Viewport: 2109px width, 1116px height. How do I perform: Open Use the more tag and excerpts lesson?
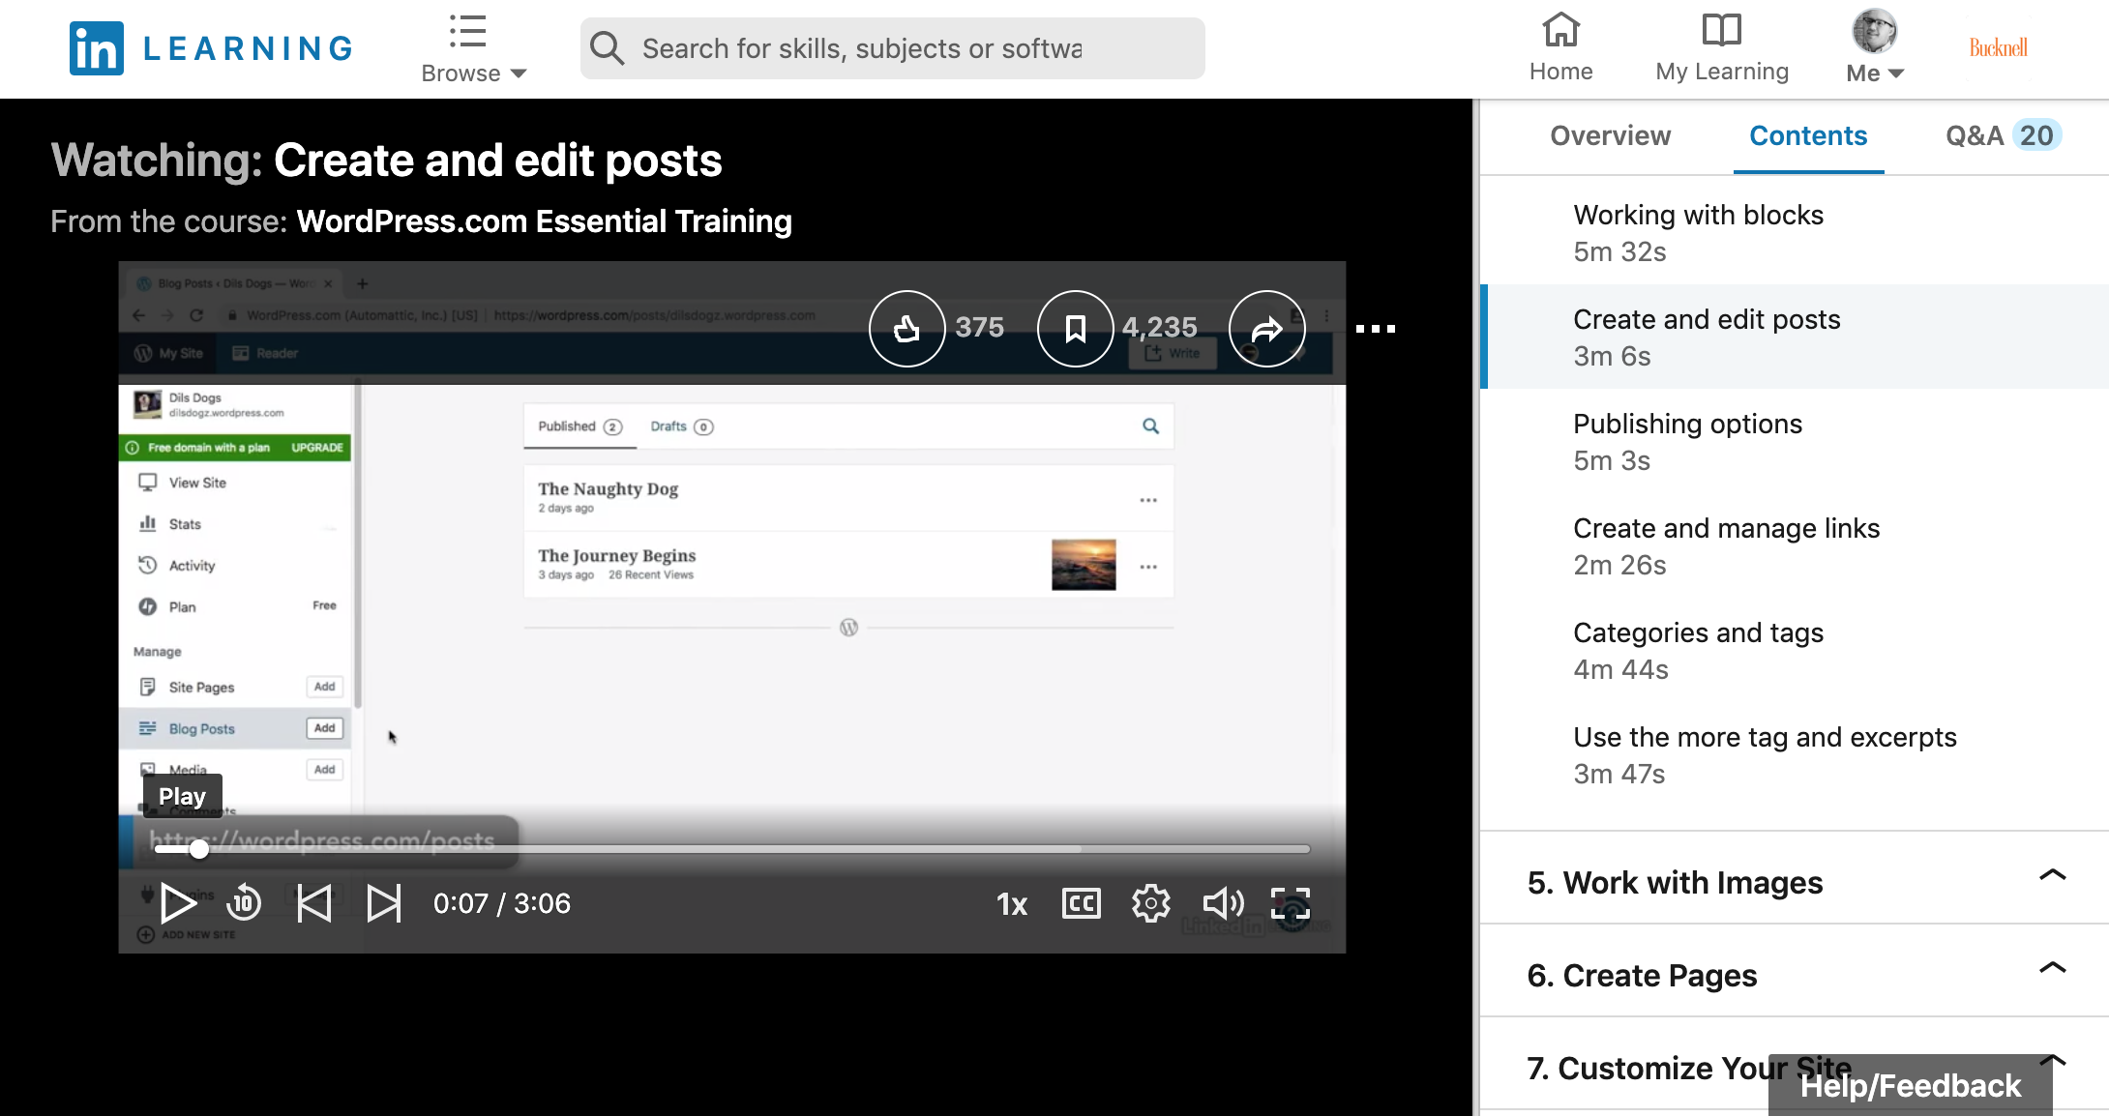pos(1795,754)
